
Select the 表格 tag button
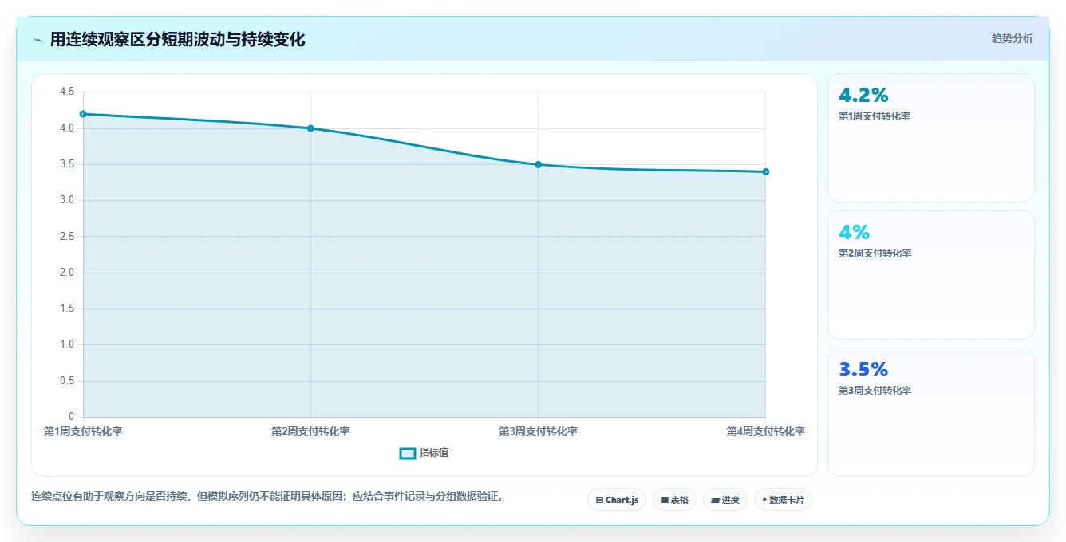674,500
